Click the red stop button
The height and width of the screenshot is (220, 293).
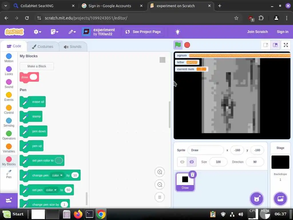click(187, 45)
